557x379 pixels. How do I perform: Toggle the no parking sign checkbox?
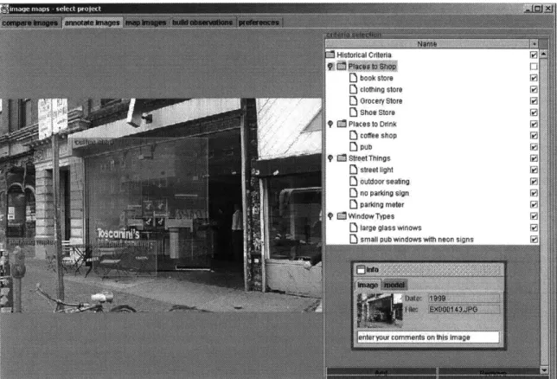pyautogui.click(x=534, y=193)
